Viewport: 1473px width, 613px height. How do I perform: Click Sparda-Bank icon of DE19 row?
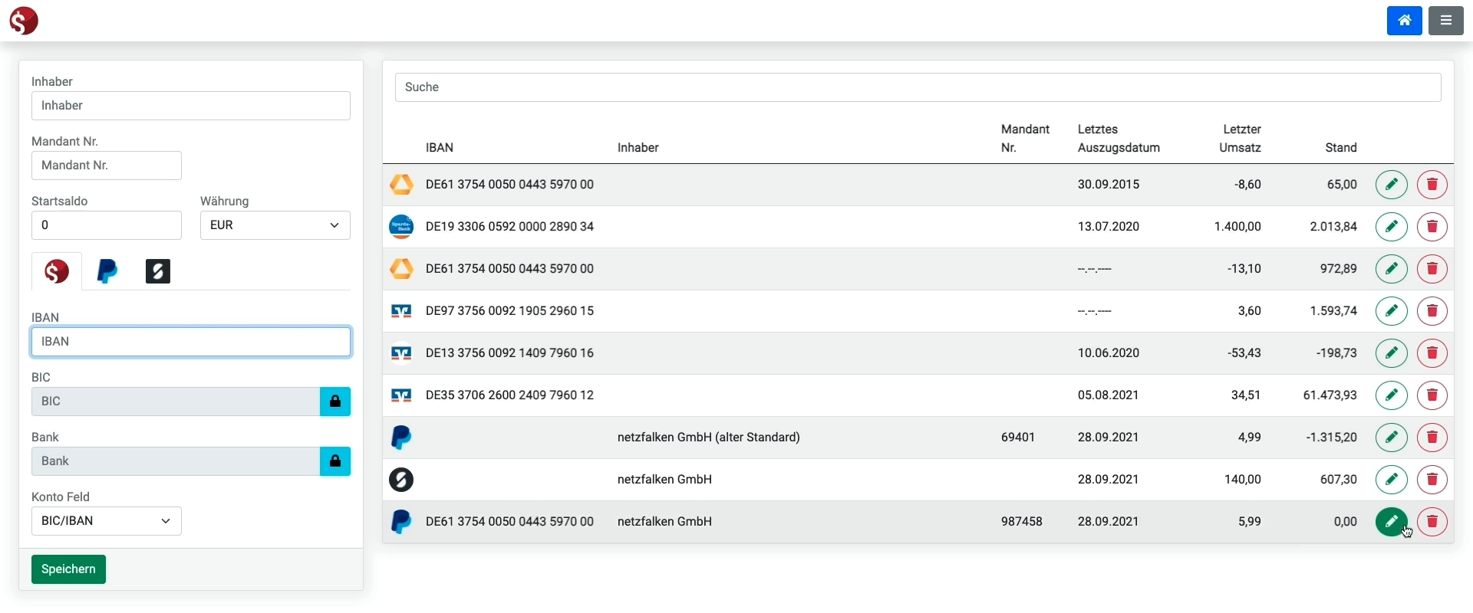401,227
